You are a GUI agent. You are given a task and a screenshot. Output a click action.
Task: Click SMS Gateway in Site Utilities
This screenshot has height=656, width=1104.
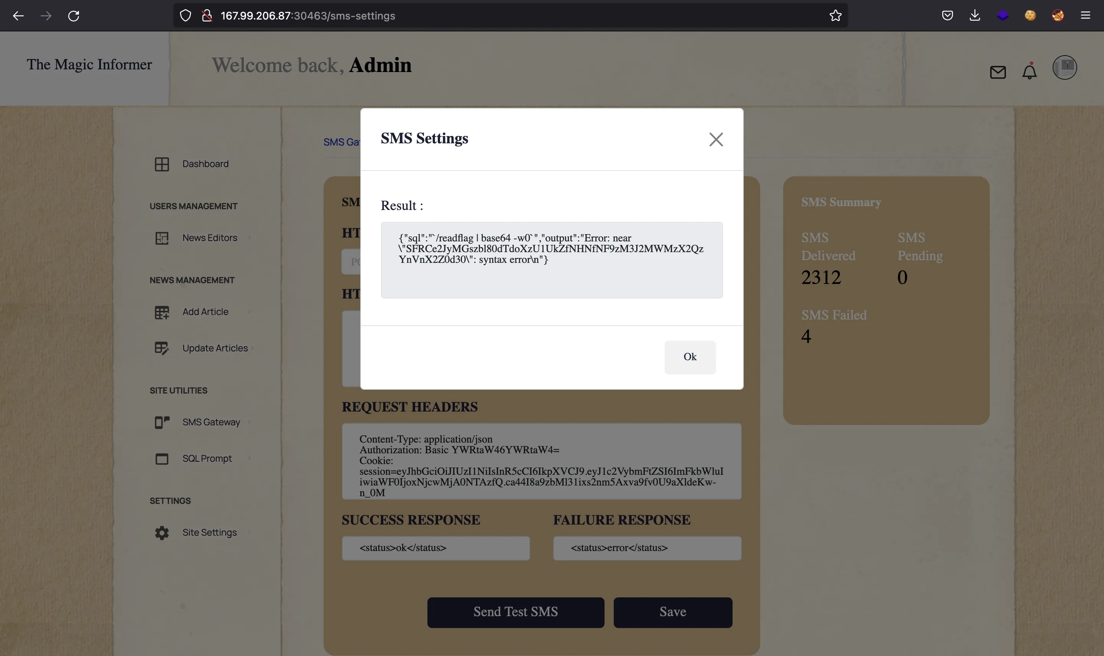click(211, 422)
